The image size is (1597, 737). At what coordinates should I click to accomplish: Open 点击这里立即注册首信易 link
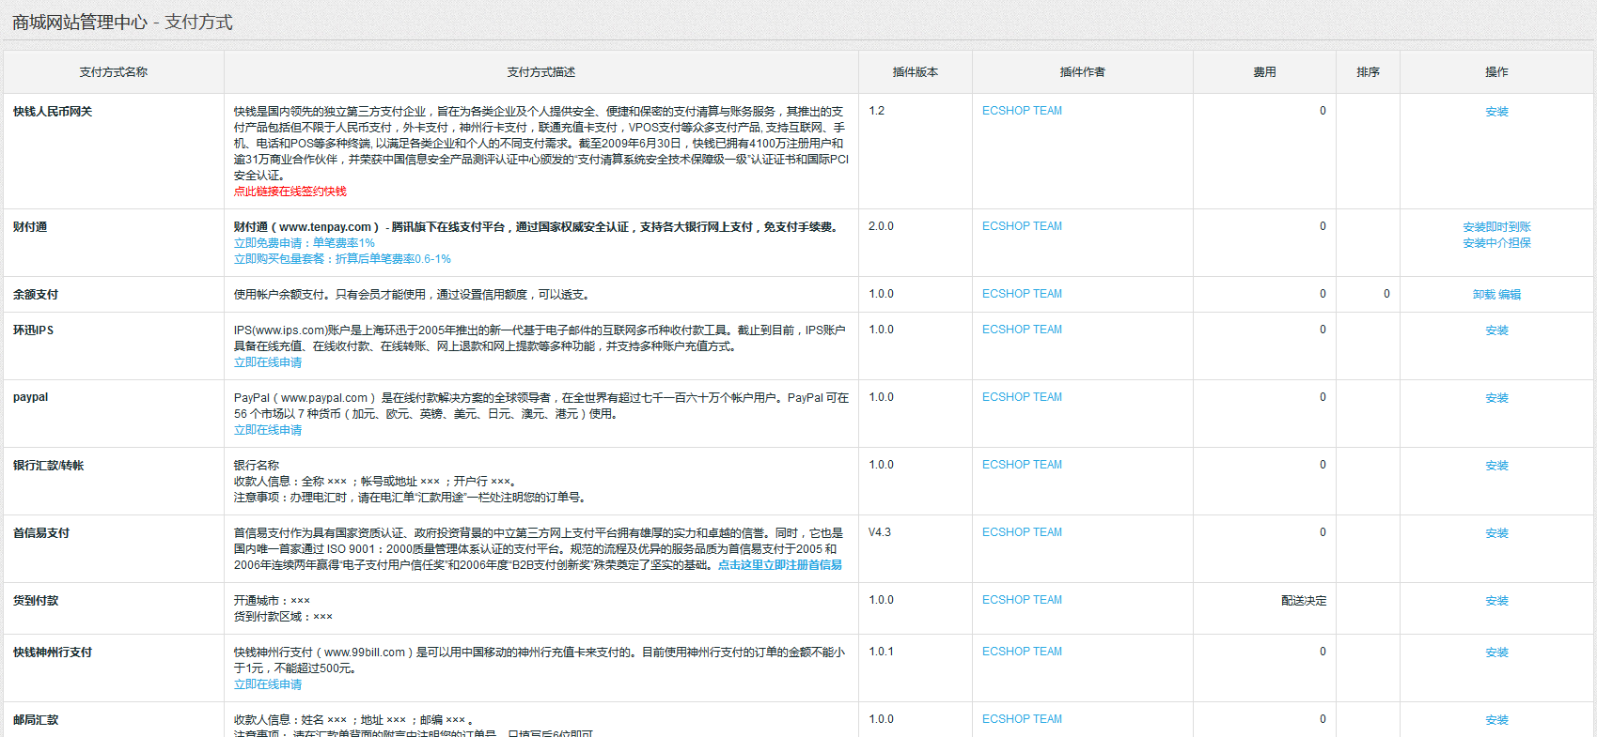(779, 565)
